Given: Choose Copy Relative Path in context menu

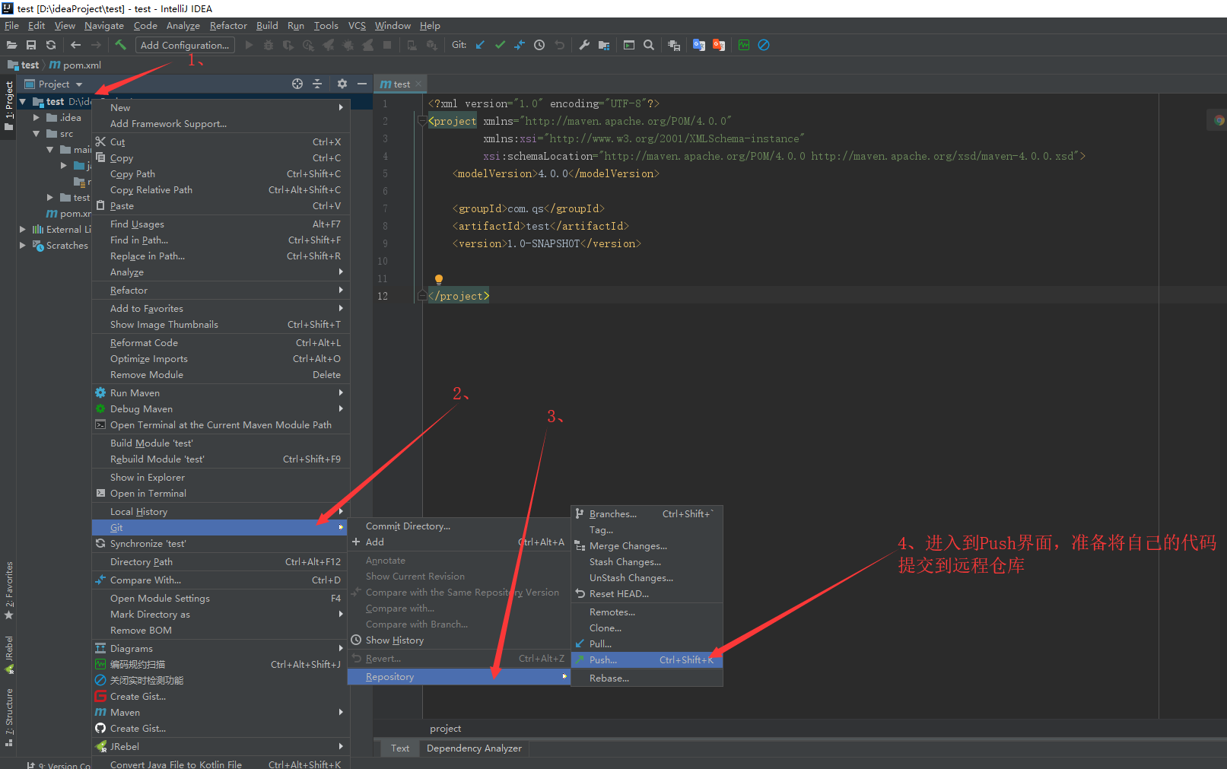Looking at the screenshot, I should [x=221, y=190].
